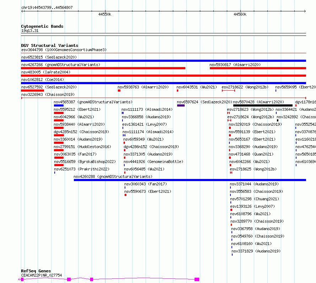Select the nsv3289770 Chaisson2019 label

click(x=257, y=221)
